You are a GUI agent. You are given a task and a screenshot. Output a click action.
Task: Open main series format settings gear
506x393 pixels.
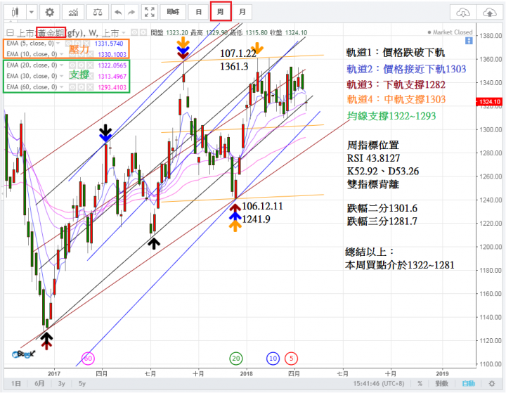coord(143,32)
